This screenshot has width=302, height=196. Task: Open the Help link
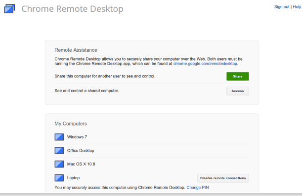point(297,7)
